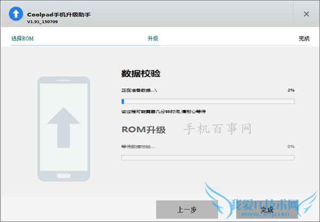The image size is (320, 222).
Task: Switch to the 升级 step tab
Action: [x=153, y=38]
